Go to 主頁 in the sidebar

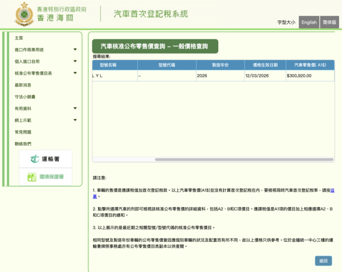(x=19, y=38)
